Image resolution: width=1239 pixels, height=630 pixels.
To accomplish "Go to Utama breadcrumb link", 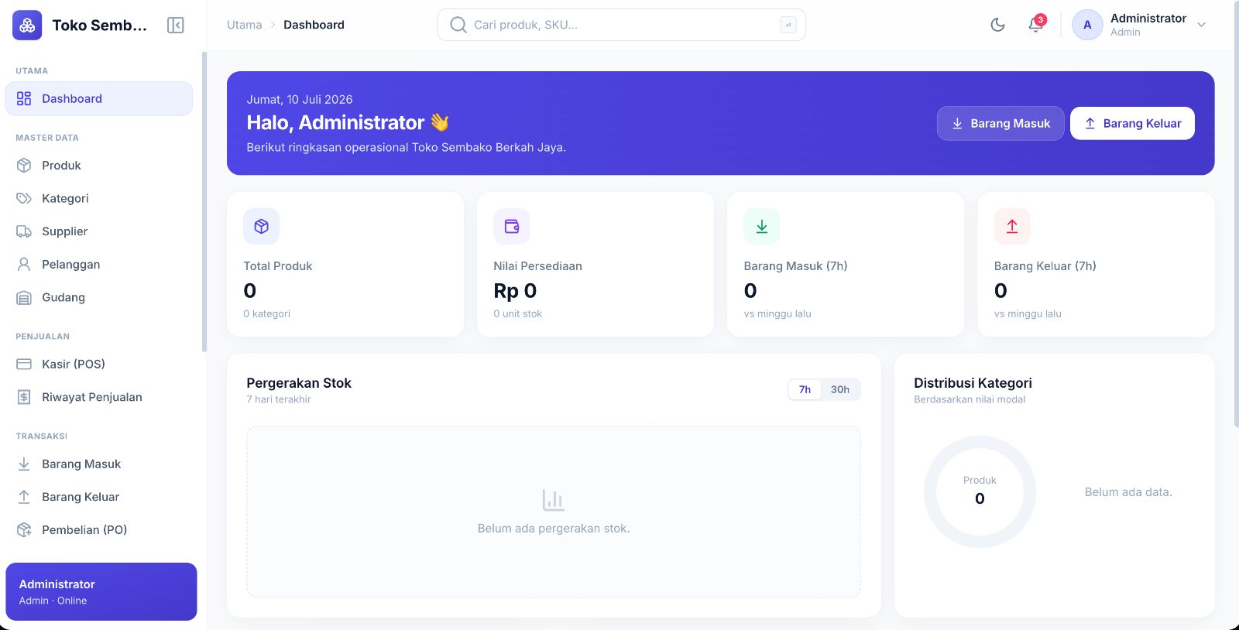I will 244,25.
